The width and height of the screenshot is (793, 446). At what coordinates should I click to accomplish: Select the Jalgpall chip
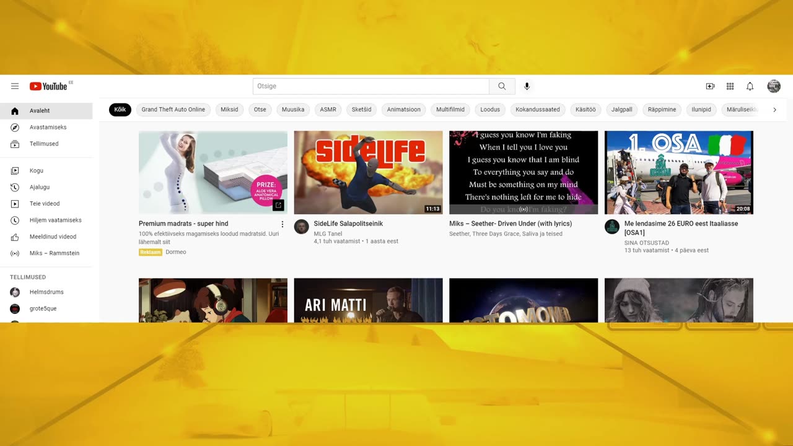pos(622,110)
